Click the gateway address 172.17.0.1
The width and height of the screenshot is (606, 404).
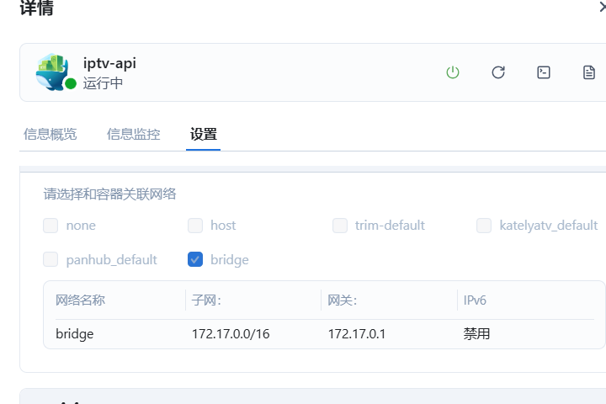click(356, 334)
